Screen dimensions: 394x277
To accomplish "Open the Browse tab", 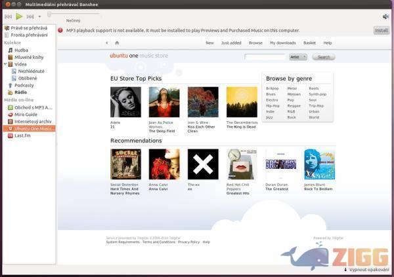I will pos(255,43).
